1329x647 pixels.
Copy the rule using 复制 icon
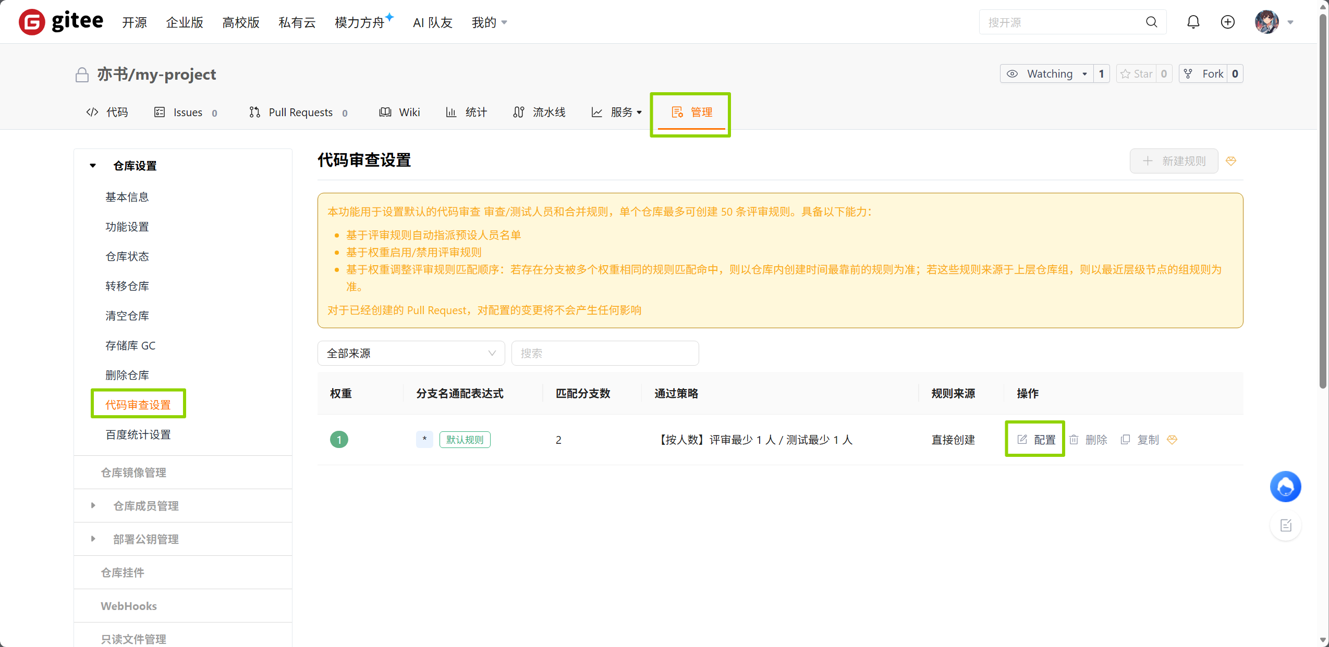tap(1125, 439)
